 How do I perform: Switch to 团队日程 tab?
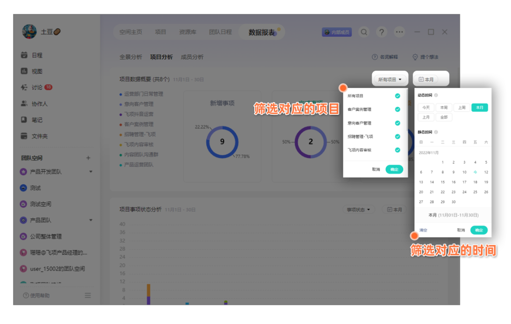tap(220, 32)
